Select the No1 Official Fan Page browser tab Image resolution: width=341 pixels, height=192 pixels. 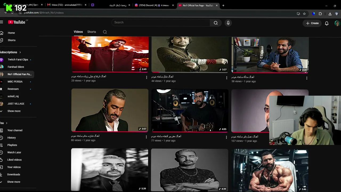(x=198, y=5)
